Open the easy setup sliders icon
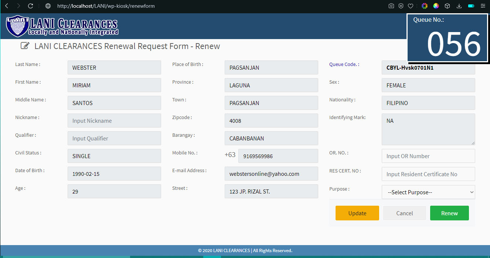The image size is (490, 258). (483, 6)
